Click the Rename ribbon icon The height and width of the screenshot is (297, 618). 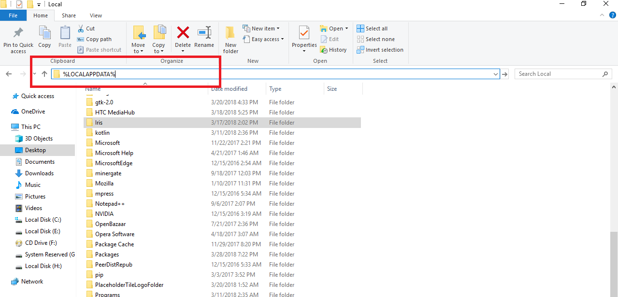(204, 33)
